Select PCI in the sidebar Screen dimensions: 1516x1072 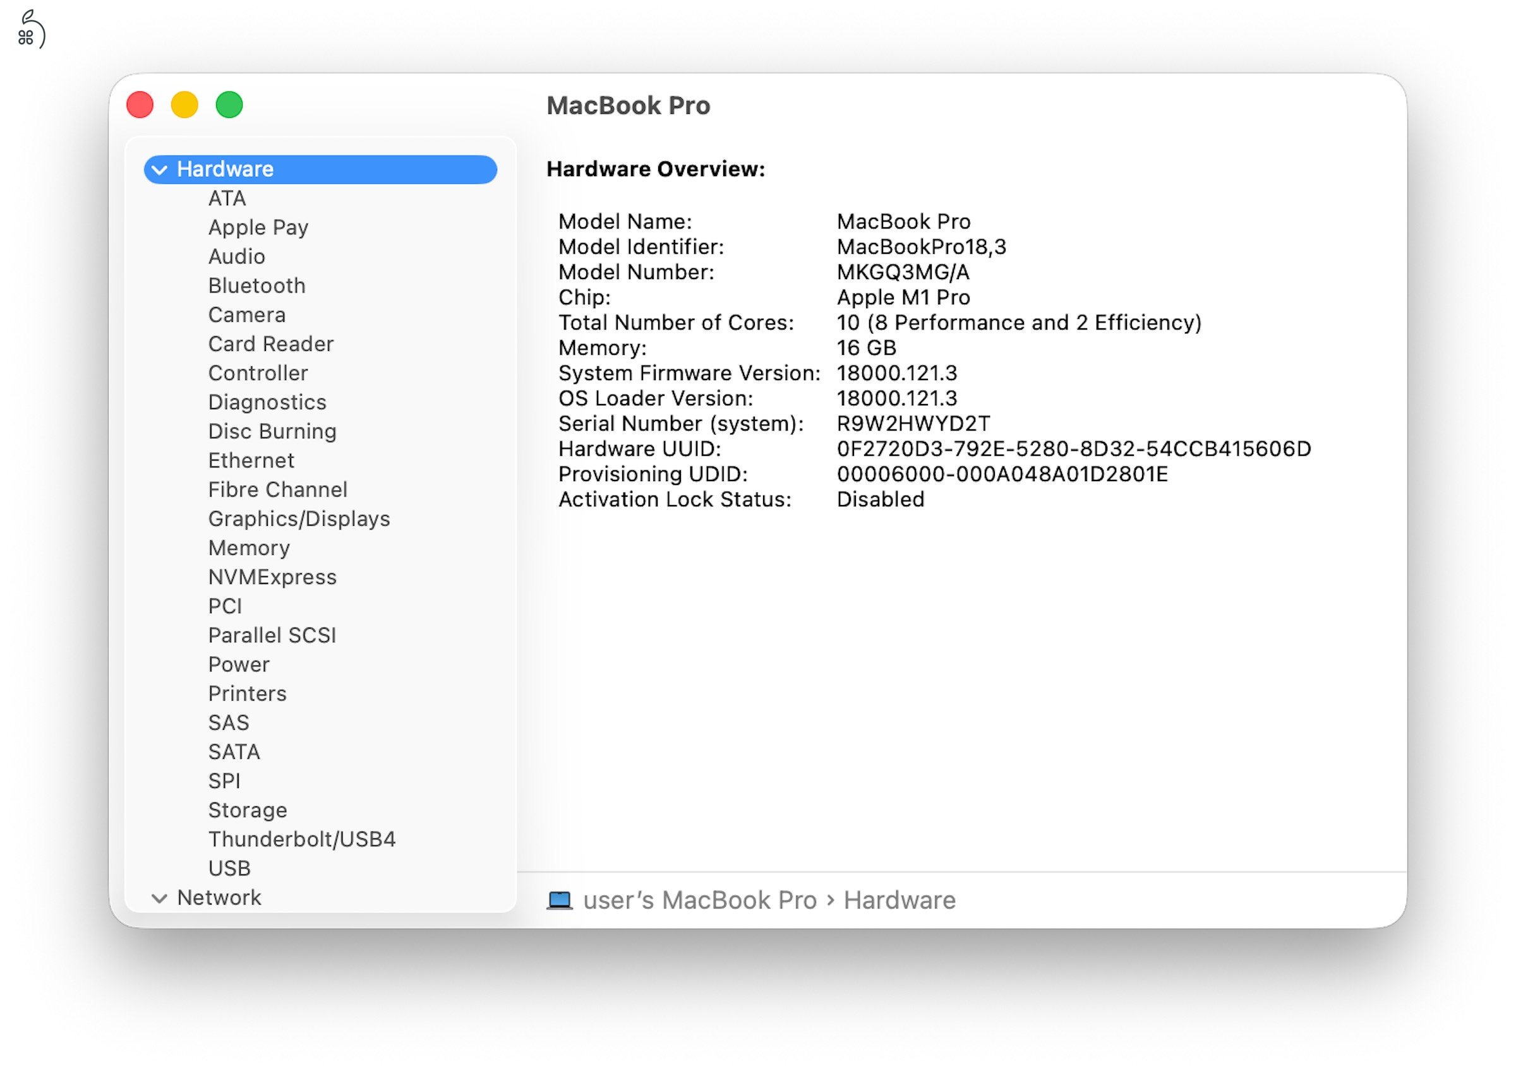pos(225,606)
